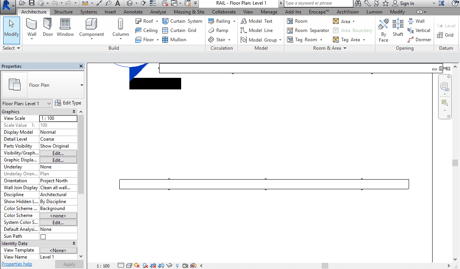Click the Room Separator tool
The width and height of the screenshot is (460, 269).
[308, 30]
